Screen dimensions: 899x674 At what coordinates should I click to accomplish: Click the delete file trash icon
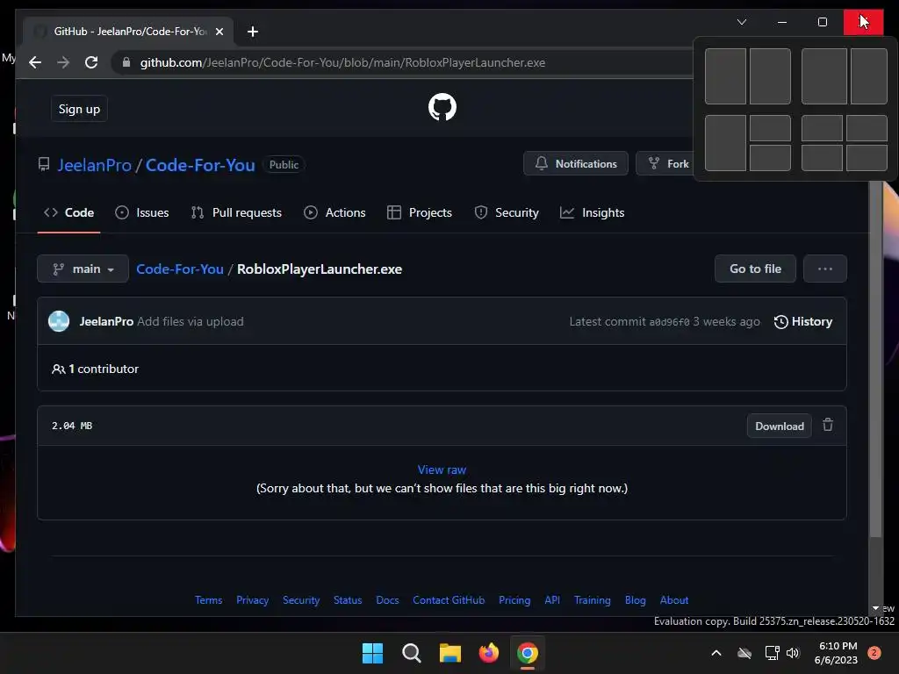[827, 426]
